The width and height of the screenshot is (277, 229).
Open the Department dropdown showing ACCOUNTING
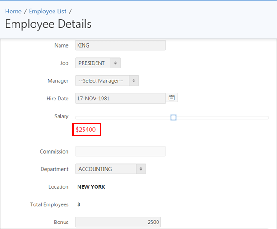pos(111,169)
